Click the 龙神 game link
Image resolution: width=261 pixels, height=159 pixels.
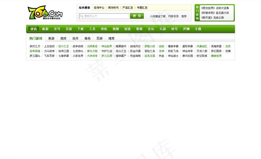pos(161,51)
